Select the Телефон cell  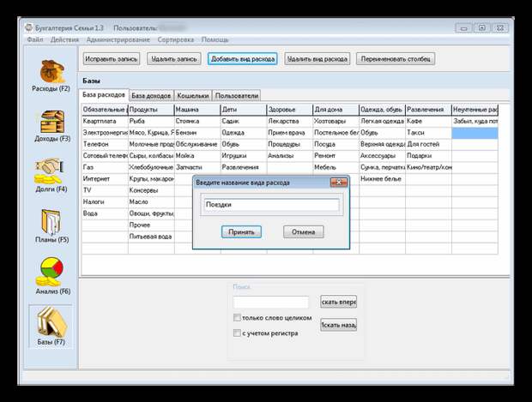105,144
